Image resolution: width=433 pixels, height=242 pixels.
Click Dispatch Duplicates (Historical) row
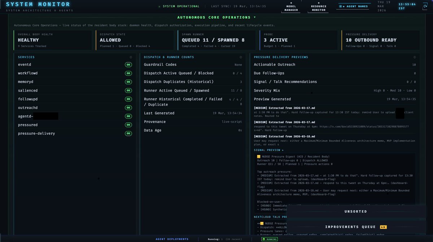coord(193,82)
